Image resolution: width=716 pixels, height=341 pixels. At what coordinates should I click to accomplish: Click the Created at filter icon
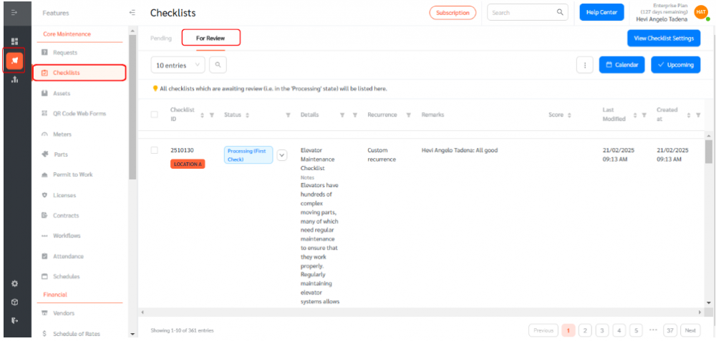pyautogui.click(x=697, y=115)
